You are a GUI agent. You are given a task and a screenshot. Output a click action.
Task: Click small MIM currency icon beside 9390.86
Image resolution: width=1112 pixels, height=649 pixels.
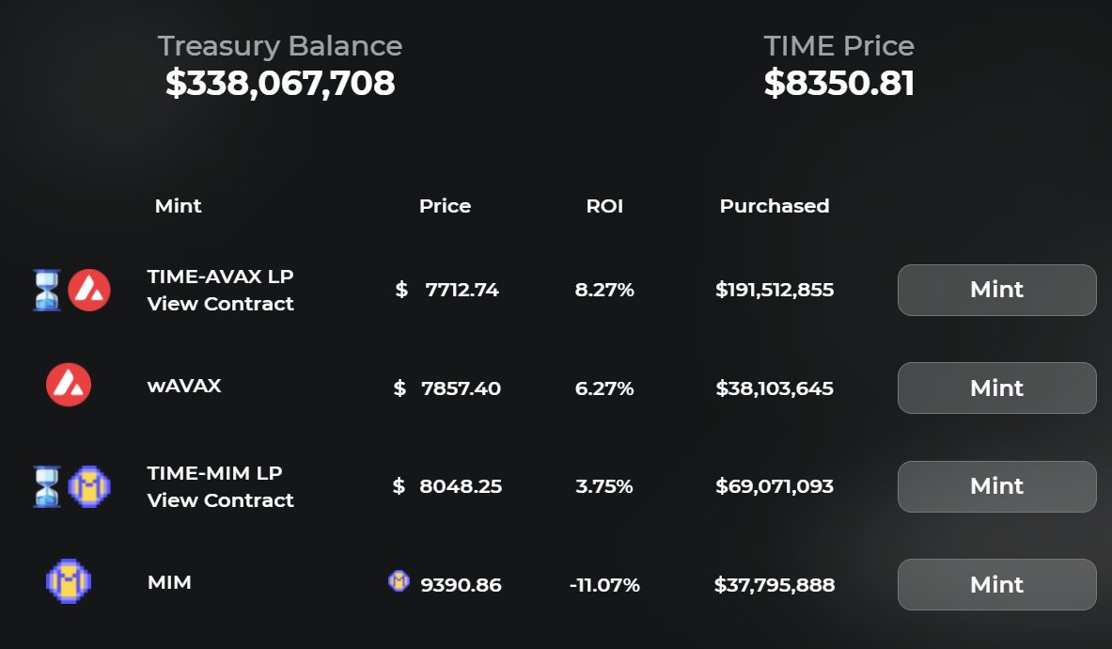point(399,581)
